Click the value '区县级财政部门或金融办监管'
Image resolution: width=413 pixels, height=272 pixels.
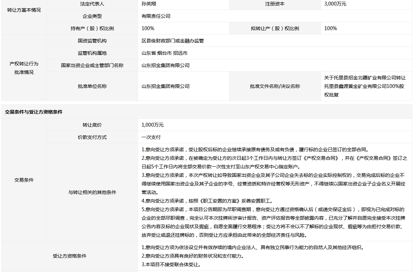click(x=173, y=41)
